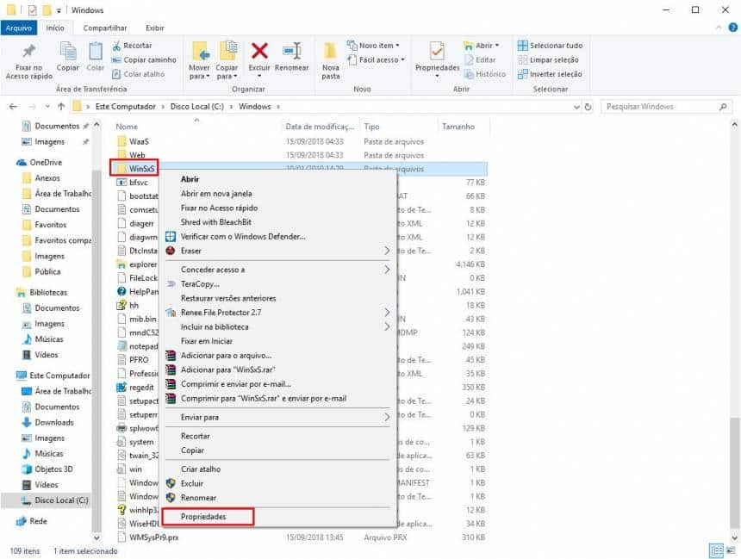
Task: Select Abrir in context menu
Action: pyautogui.click(x=279, y=179)
